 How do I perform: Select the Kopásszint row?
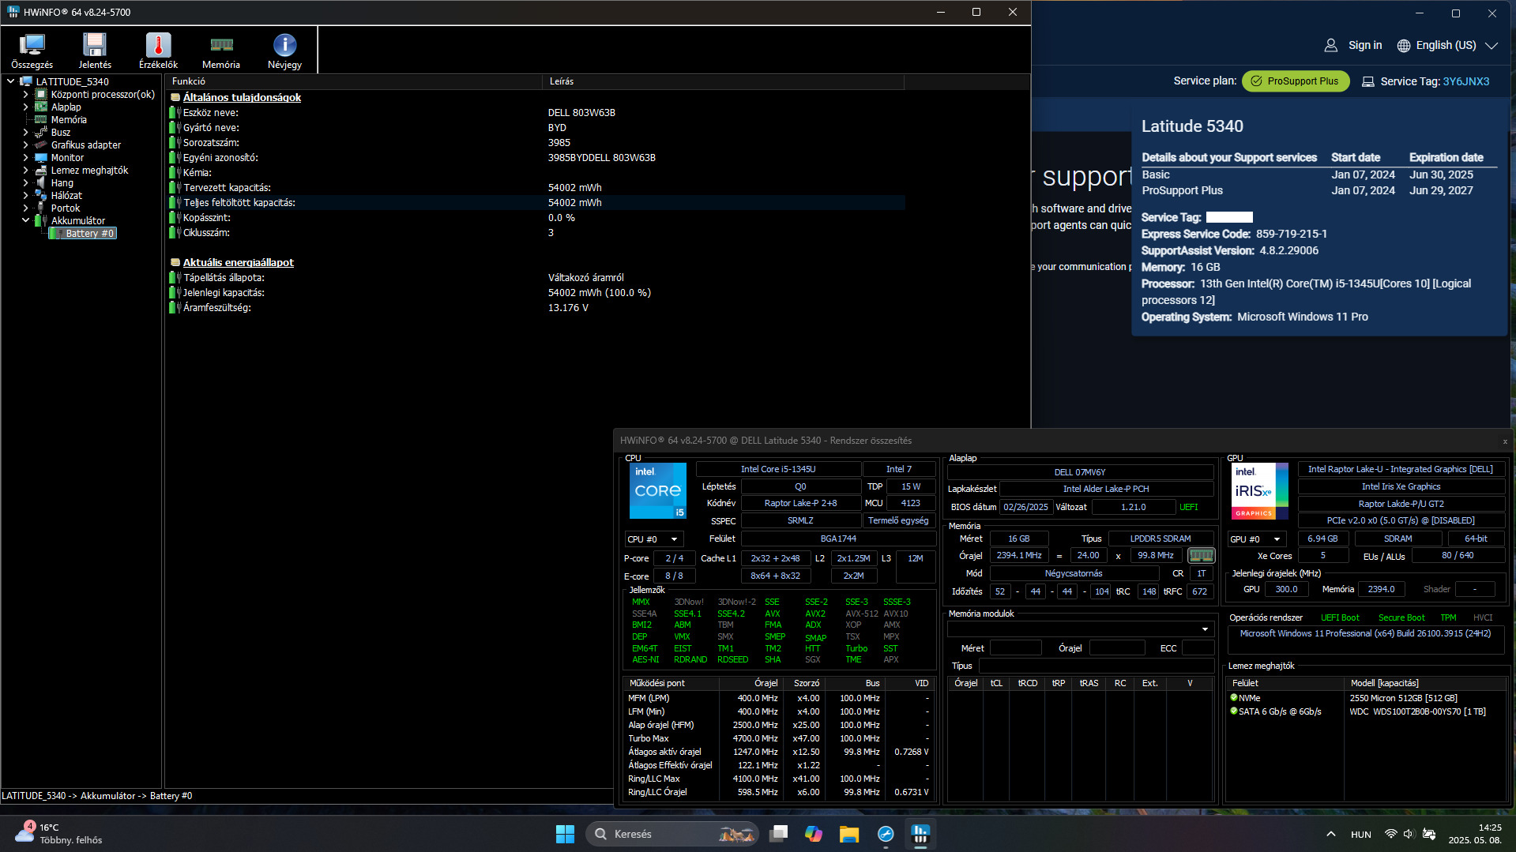click(536, 217)
